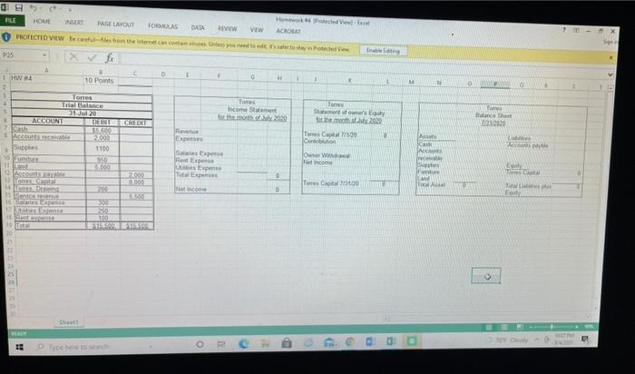Open Insert Function fx dialog
The image size is (635, 374).
point(110,58)
